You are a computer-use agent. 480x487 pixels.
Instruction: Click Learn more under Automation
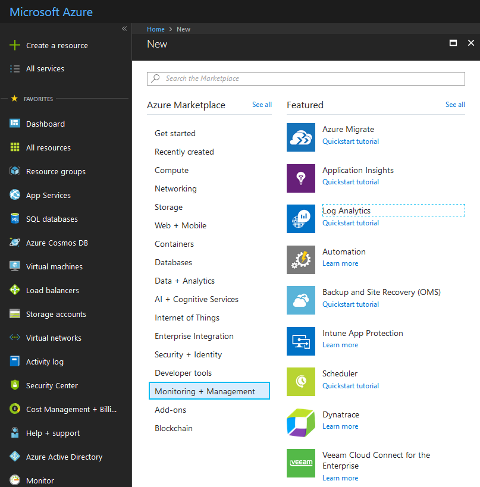tap(340, 263)
